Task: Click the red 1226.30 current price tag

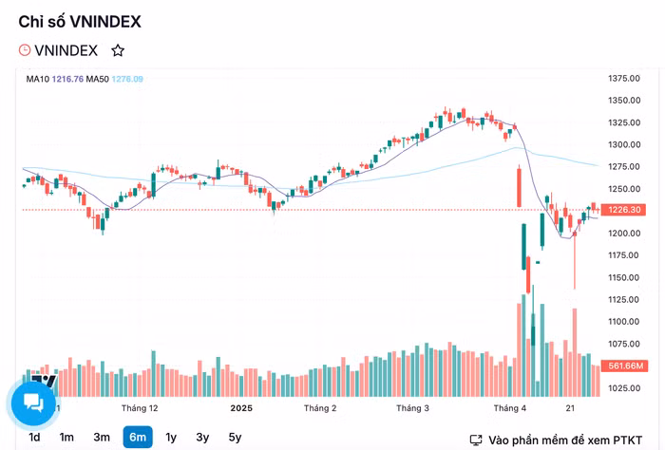Action: pyautogui.click(x=623, y=210)
